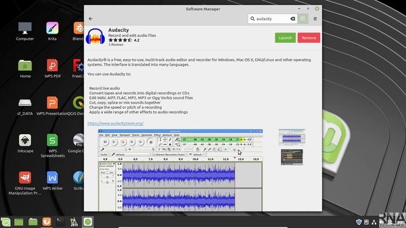Open the terminal from the taskbar

60,222
